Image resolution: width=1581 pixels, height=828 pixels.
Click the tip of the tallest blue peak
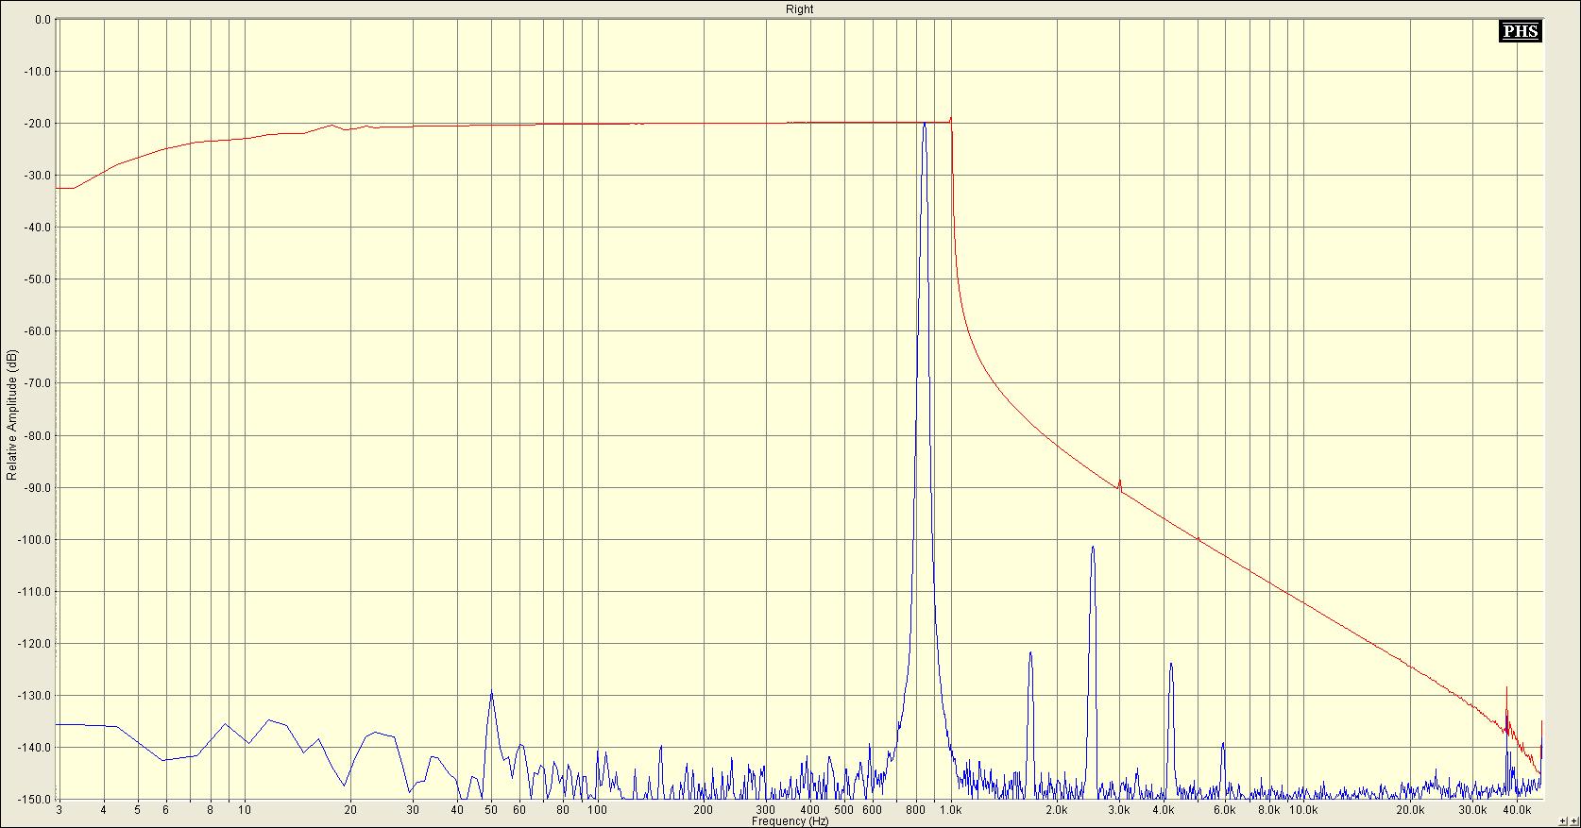925,124
